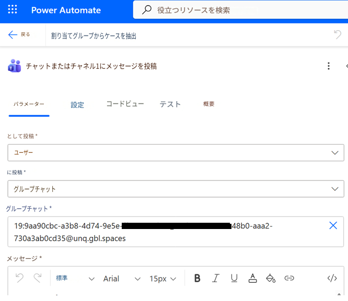348x301 pixels.
Task: Toggle italic formatting
Action: tap(215, 278)
